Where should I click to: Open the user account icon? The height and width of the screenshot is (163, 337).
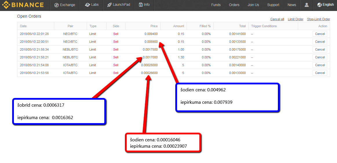coord(307,5)
